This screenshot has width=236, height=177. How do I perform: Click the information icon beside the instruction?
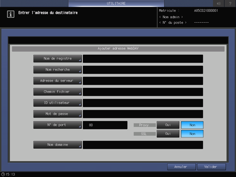click(10, 14)
